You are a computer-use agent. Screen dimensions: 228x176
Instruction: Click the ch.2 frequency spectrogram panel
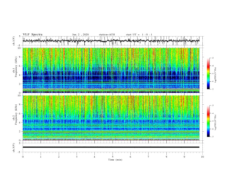click(x=111, y=118)
